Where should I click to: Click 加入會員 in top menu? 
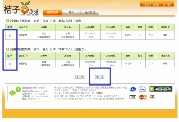point(167,5)
